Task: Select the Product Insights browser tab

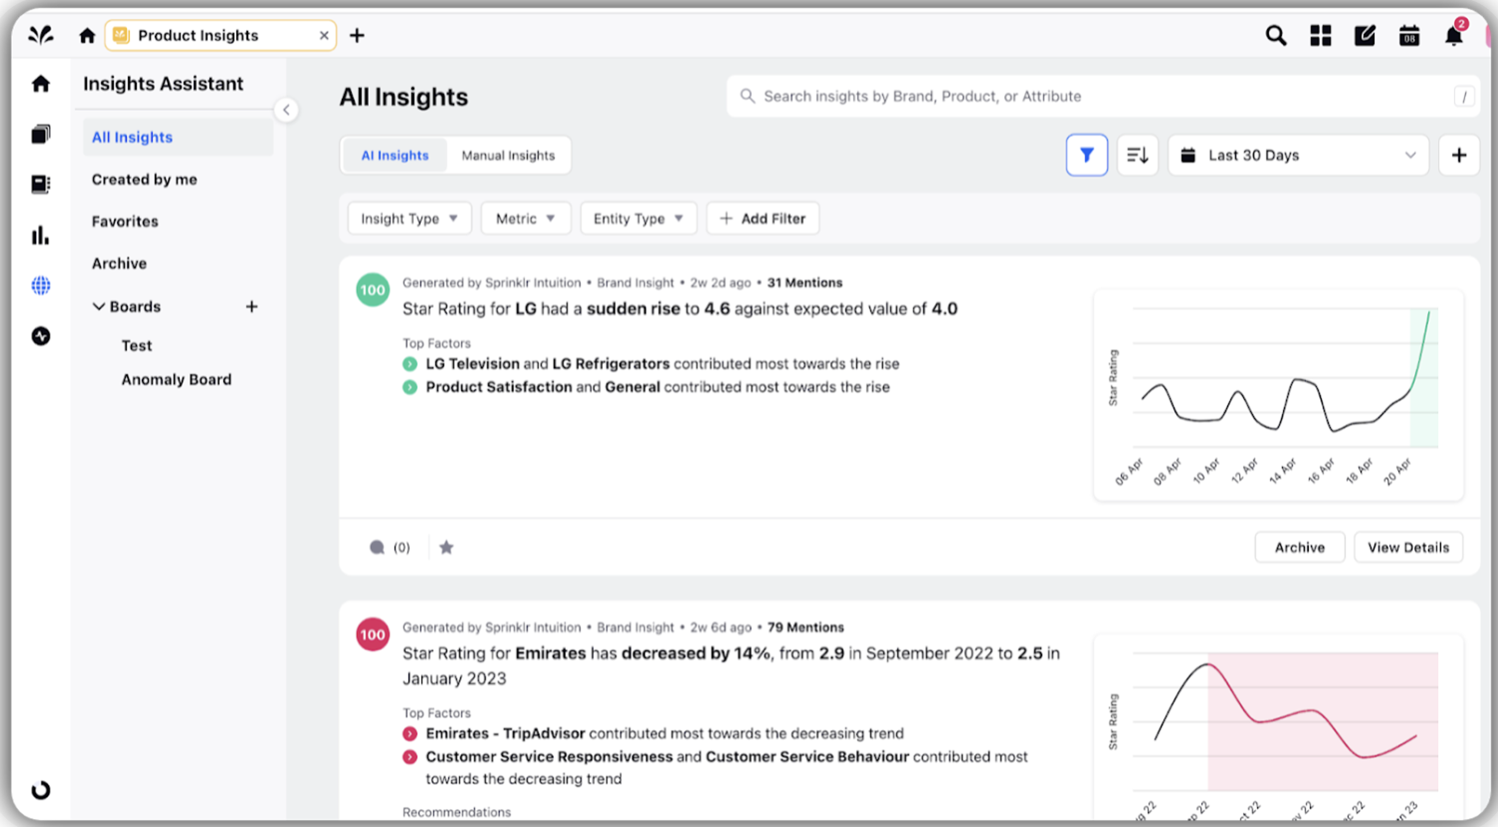Action: tap(221, 35)
